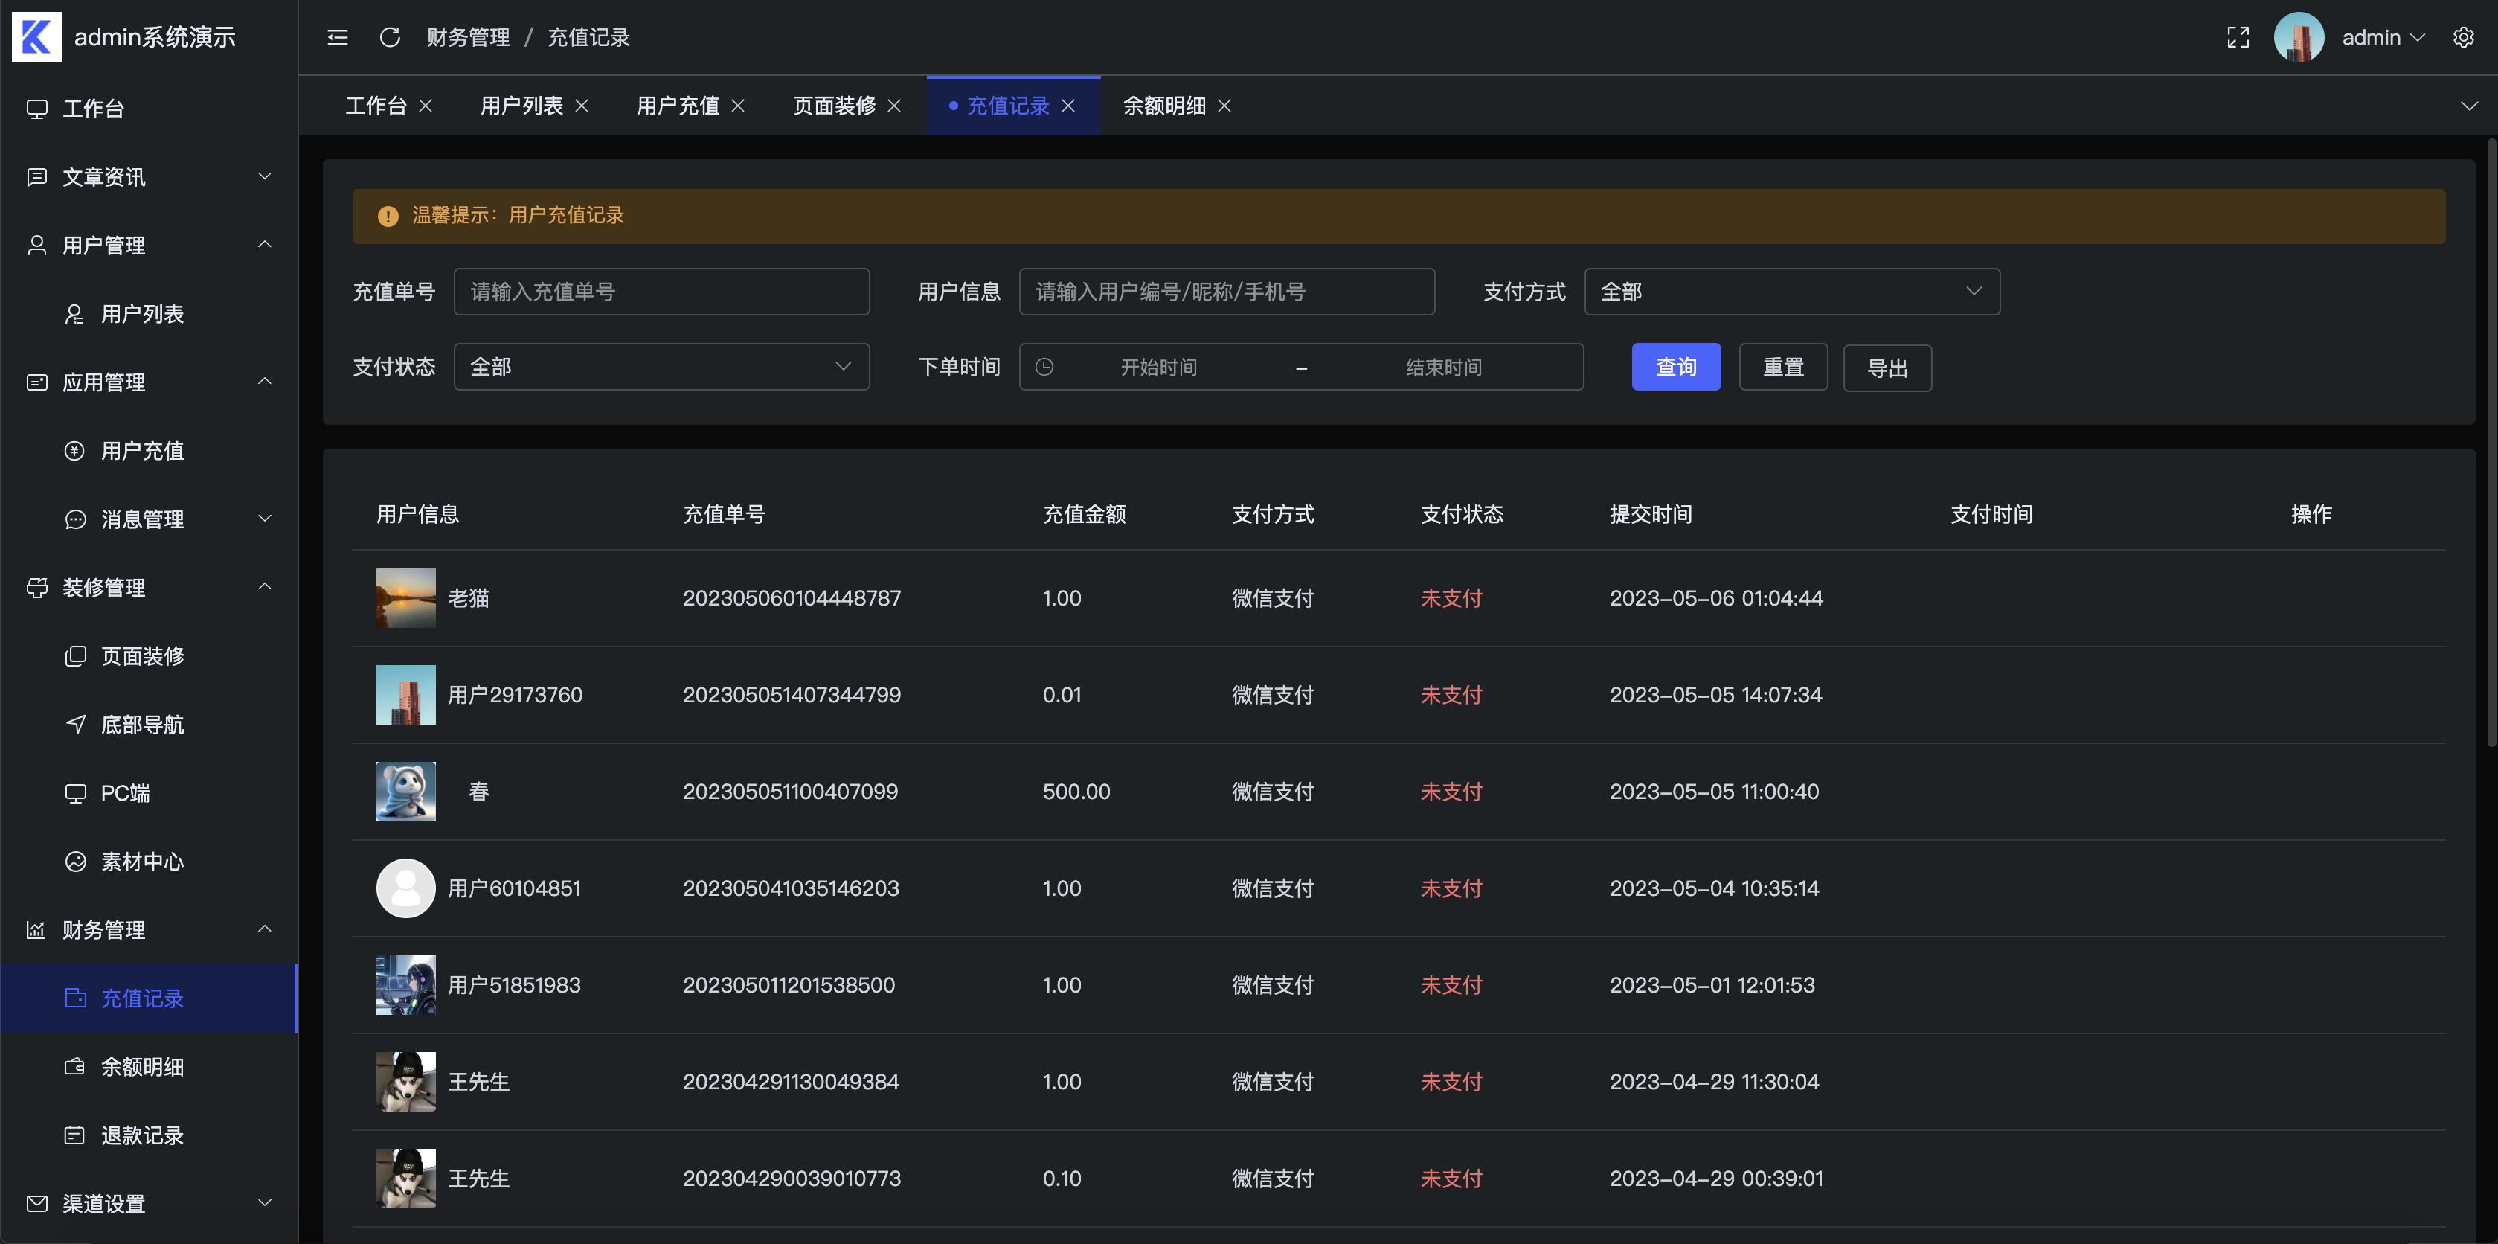Screen dimensions: 2498x1244
Task: Open the settings gear icon
Action: tap(2464, 37)
